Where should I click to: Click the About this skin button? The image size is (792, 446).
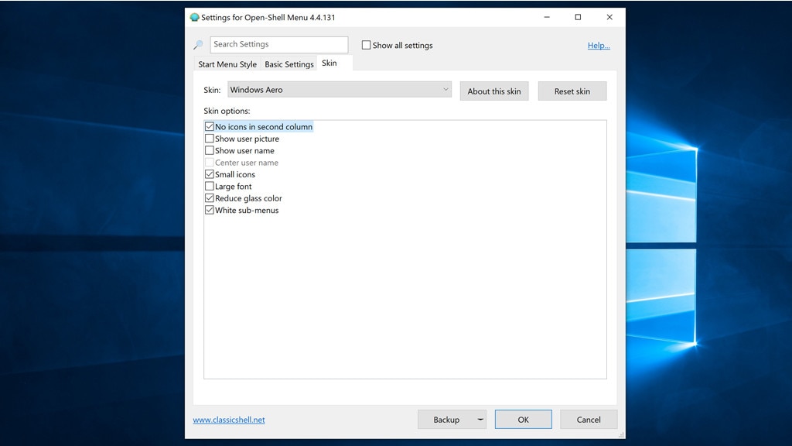493,91
